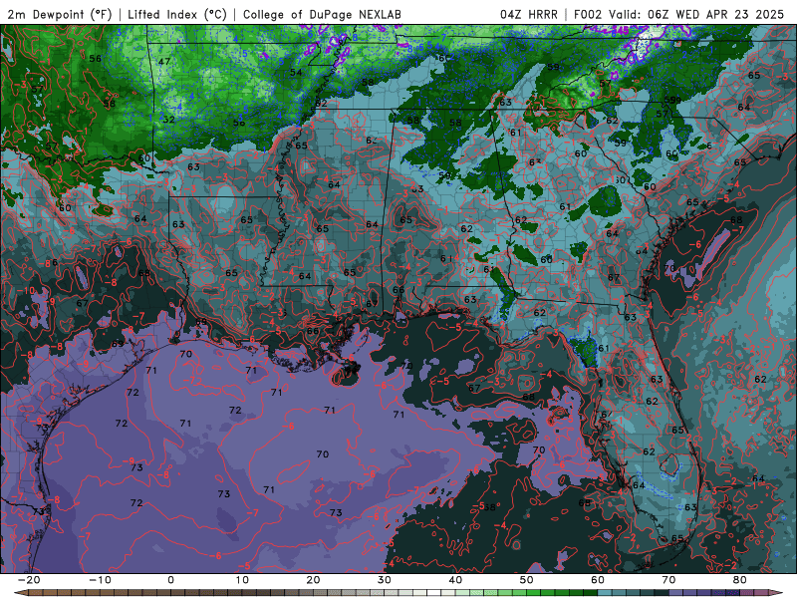Click the "10" tick label on the color scale
This screenshot has height=598, width=797.
click(242, 580)
